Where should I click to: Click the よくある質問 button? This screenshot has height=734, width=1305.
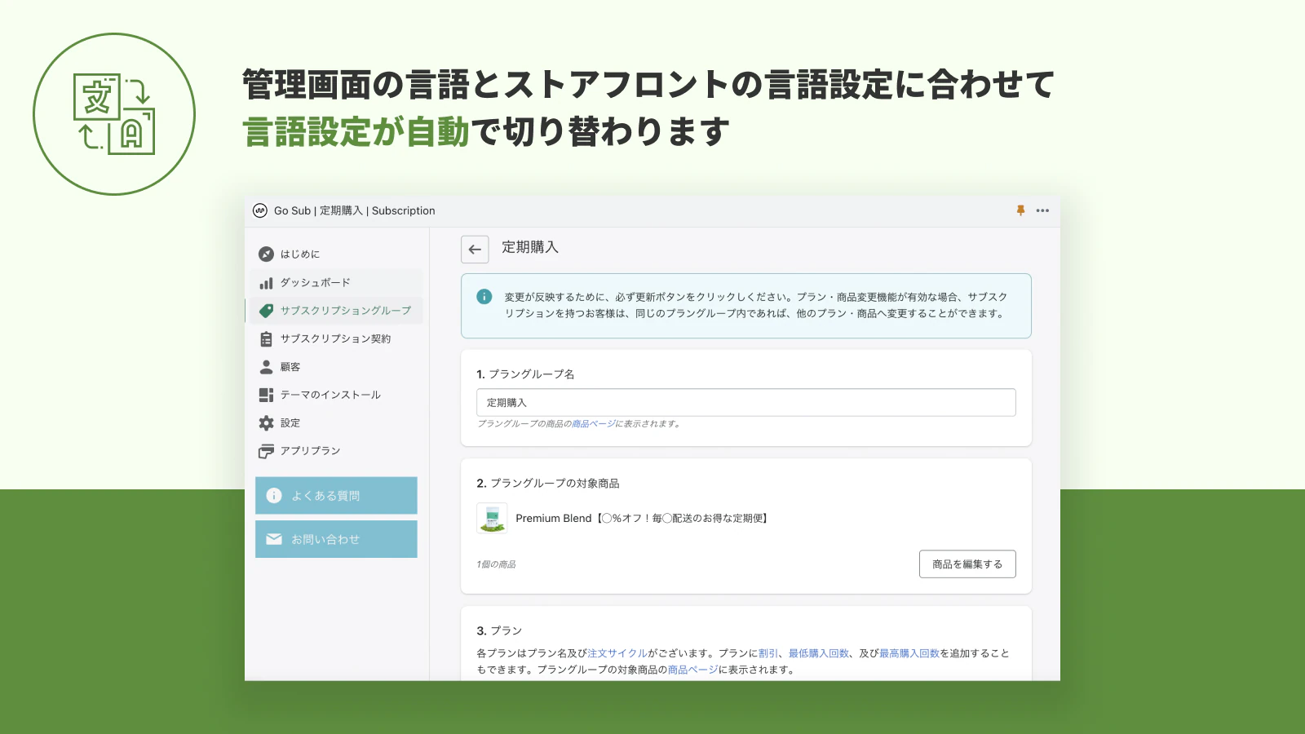coord(336,495)
